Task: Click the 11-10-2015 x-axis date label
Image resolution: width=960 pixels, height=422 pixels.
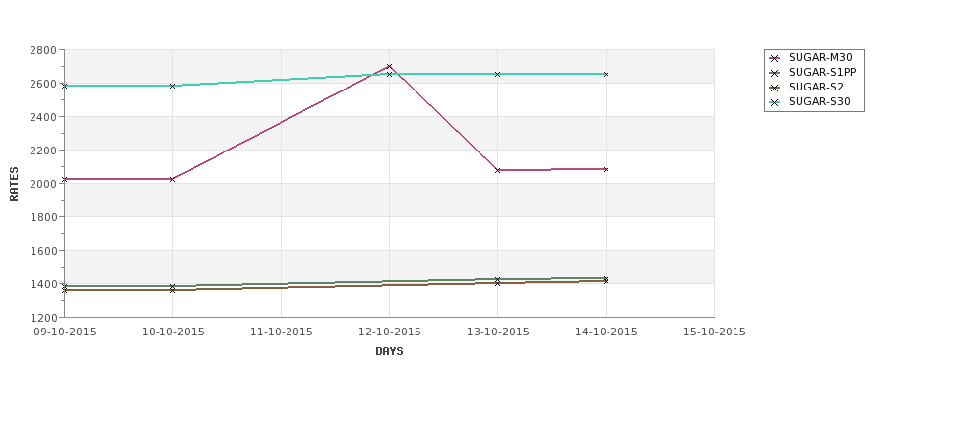Action: 281,332
